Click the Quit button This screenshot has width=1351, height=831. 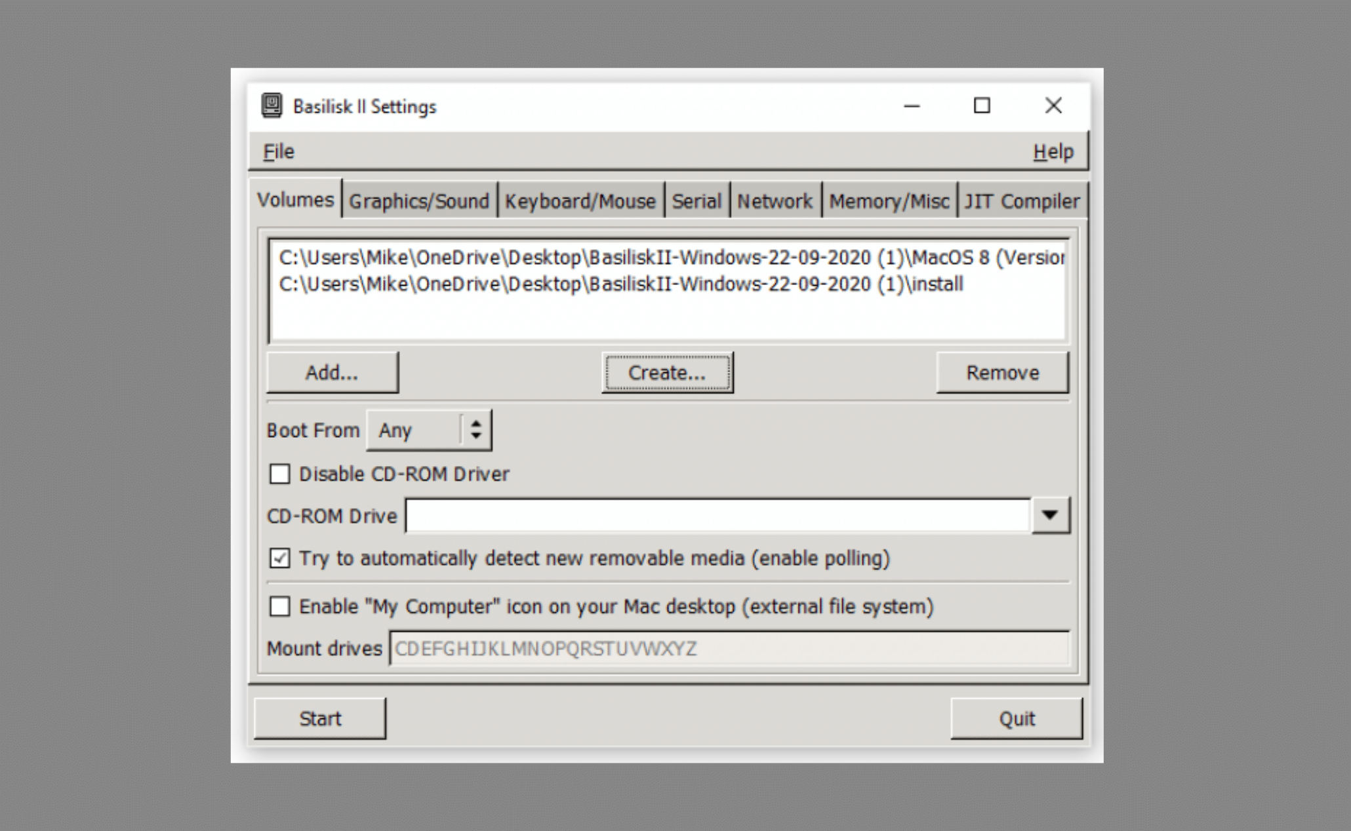(1017, 718)
